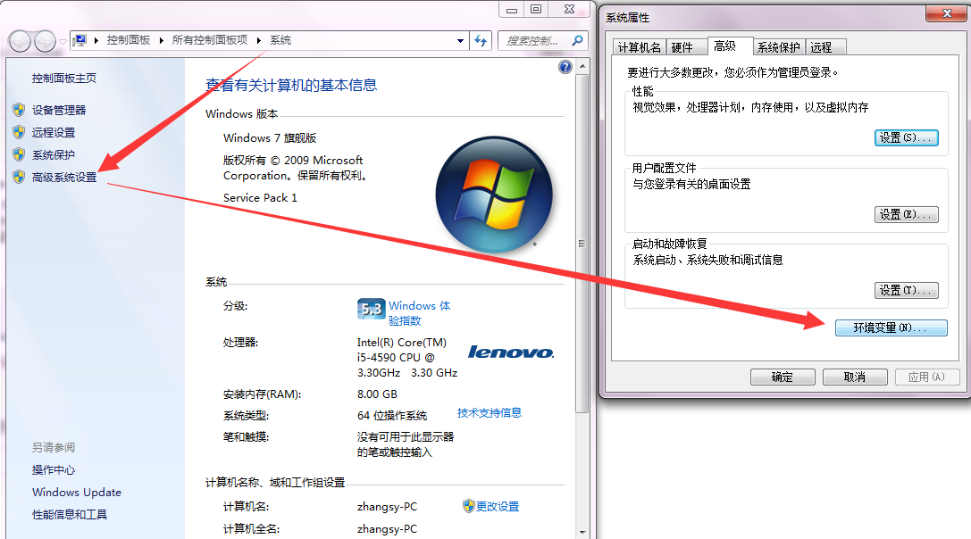Image resolution: width=971 pixels, height=539 pixels.
Task: Click the refresh button beside address bar
Action: tap(481, 41)
